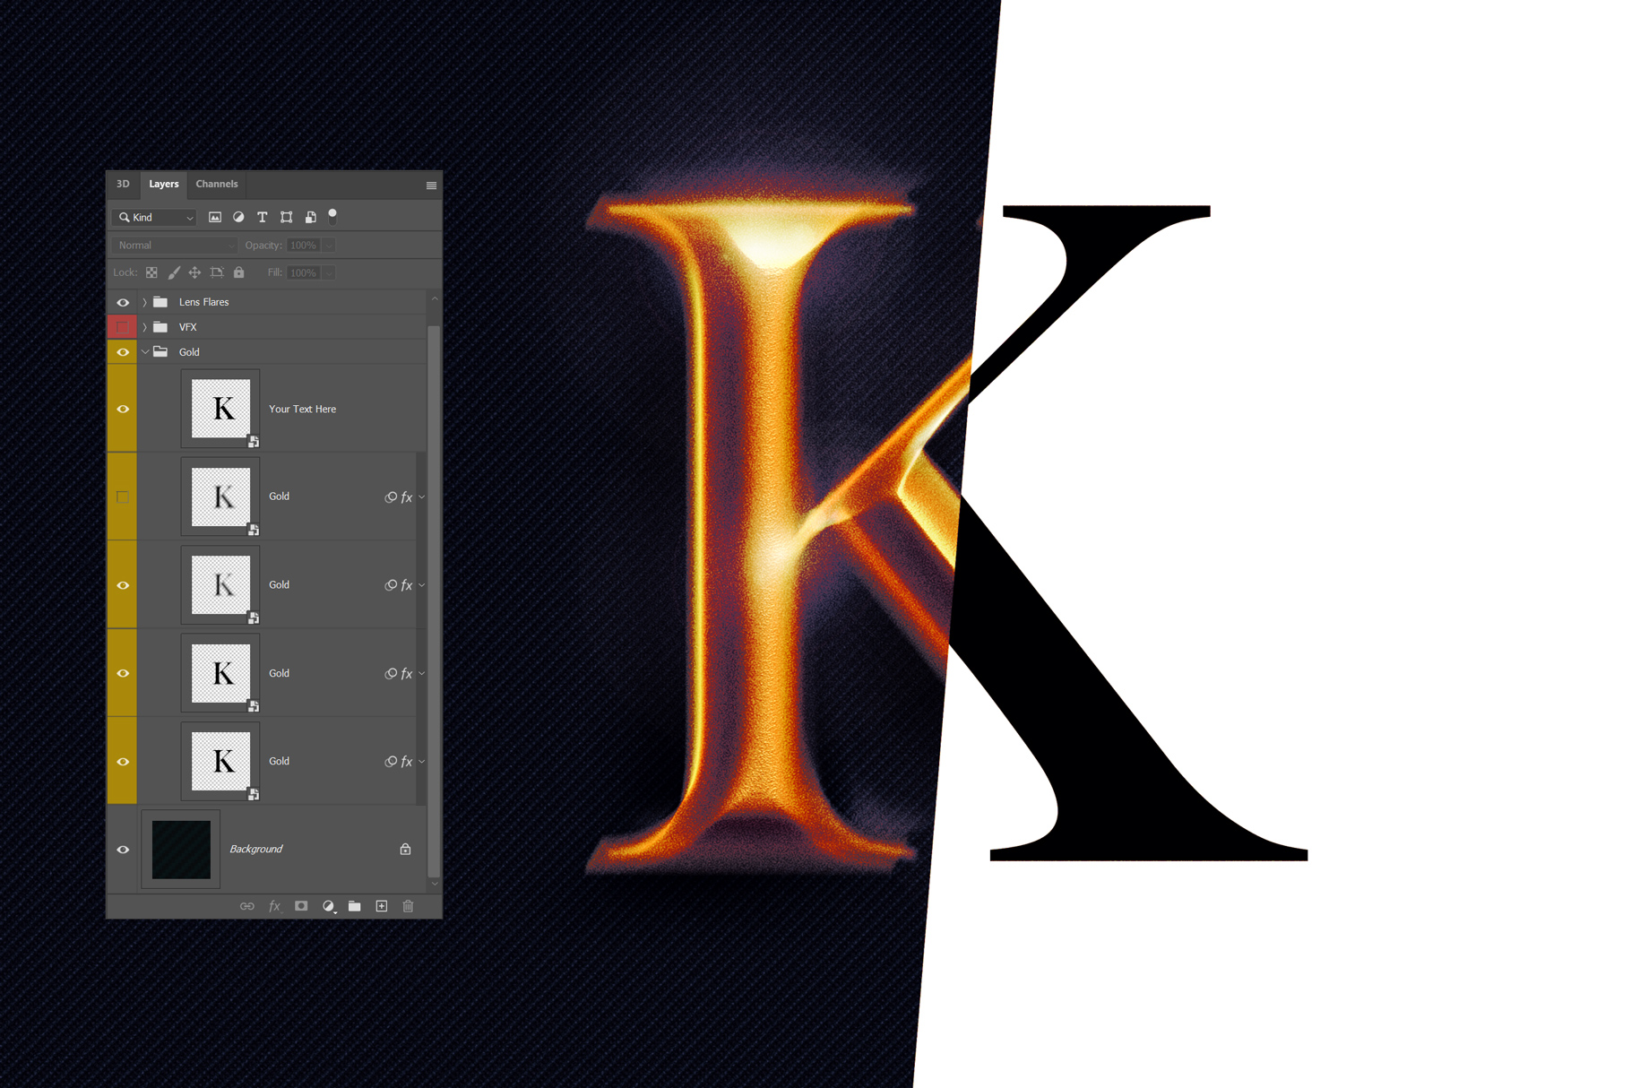Screen dimensions: 1631x1088
Task: Hide the Background layer
Action: point(123,850)
